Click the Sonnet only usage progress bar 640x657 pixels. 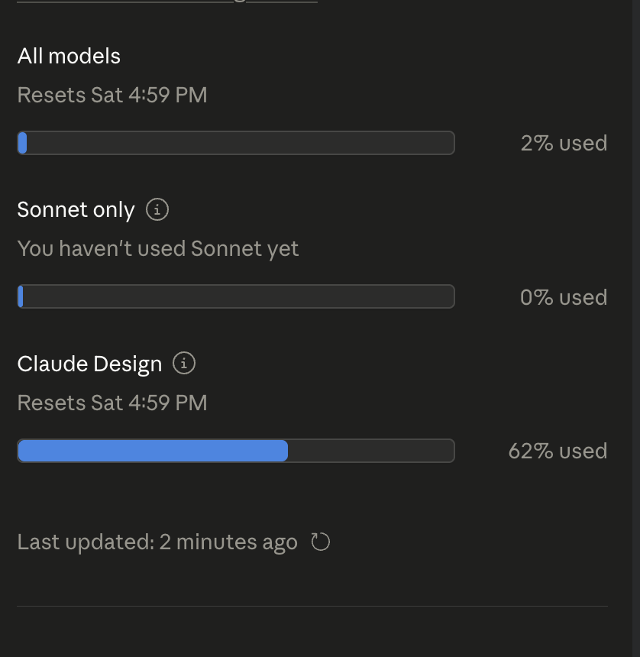point(236,296)
